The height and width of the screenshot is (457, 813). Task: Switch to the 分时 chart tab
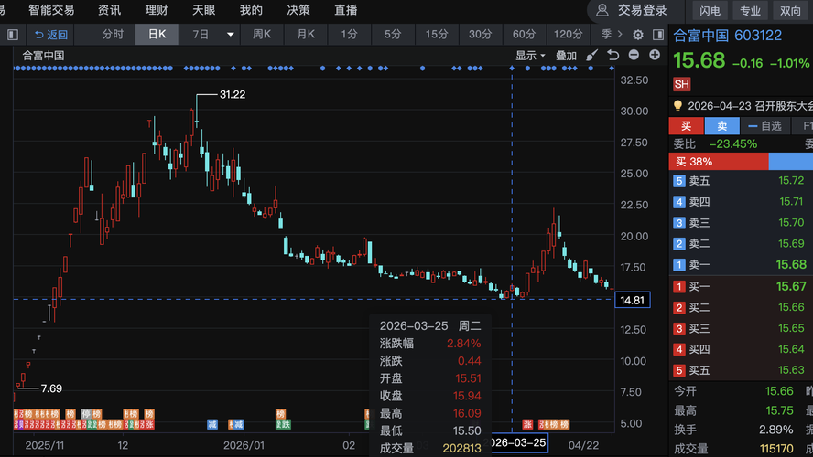pos(113,35)
